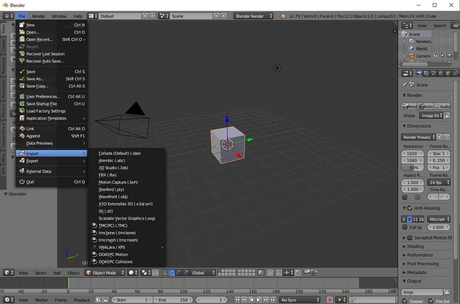Screen dimensions: 460x304
Task: Jump to the start frame of timeline
Action: click(237, 300)
